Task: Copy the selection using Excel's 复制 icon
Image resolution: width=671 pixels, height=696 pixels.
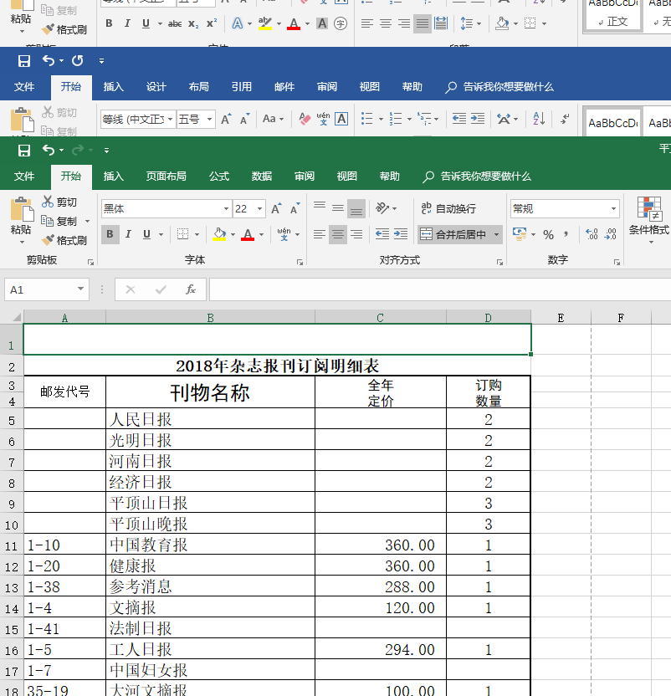Action: [47, 221]
